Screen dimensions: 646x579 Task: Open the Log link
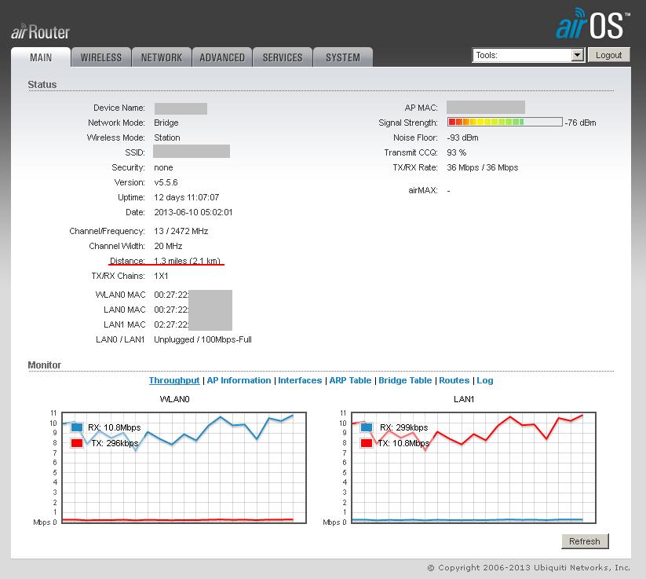(485, 380)
